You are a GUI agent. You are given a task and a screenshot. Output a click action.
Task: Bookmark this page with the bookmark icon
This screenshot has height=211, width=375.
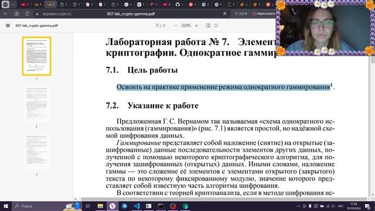point(225,14)
